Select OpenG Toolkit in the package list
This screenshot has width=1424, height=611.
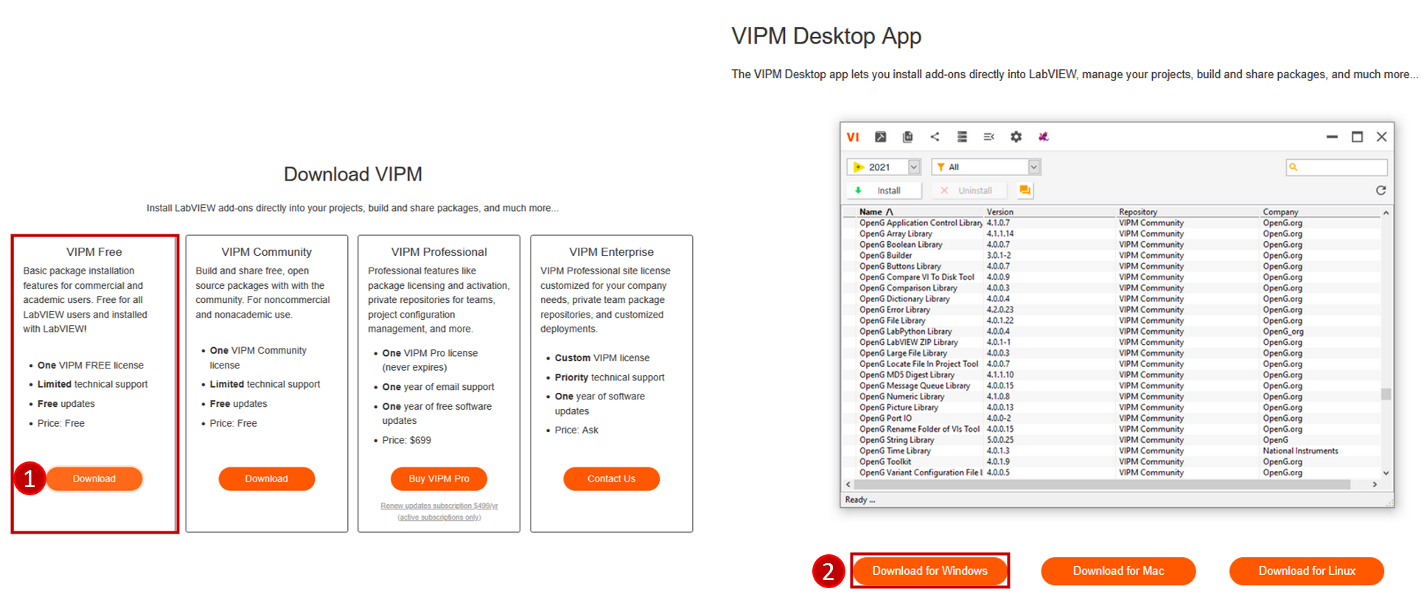885,462
